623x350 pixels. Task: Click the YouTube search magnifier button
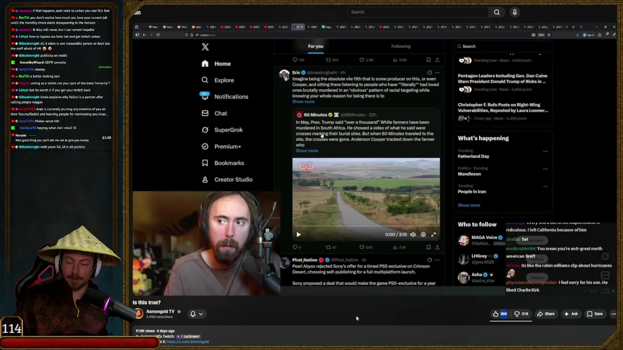pos(496,12)
